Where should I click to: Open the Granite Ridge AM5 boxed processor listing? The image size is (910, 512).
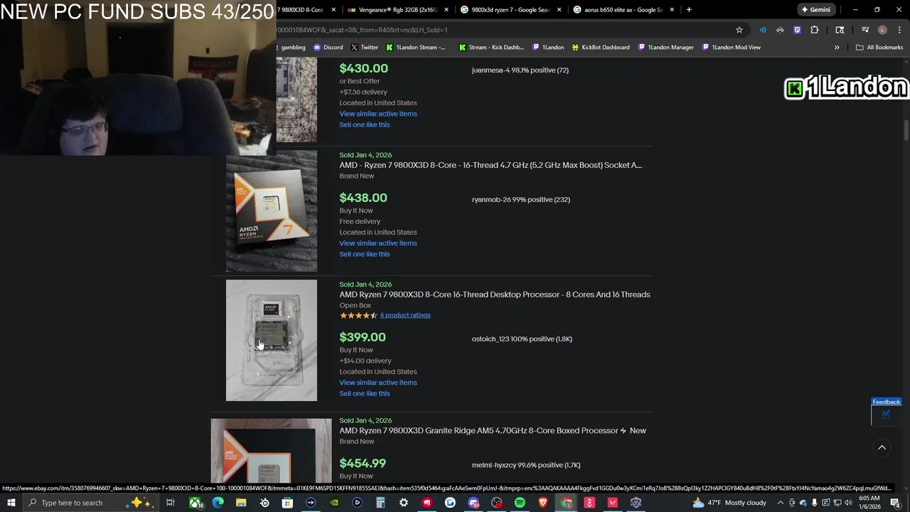point(493,430)
